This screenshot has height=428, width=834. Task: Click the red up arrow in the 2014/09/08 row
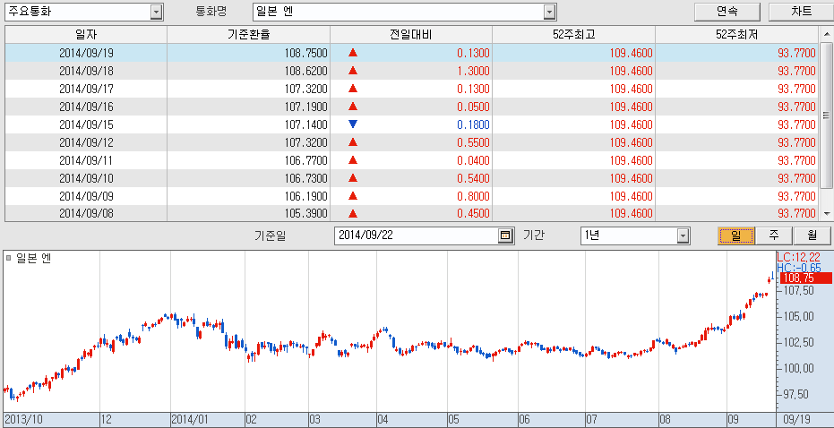coord(352,214)
